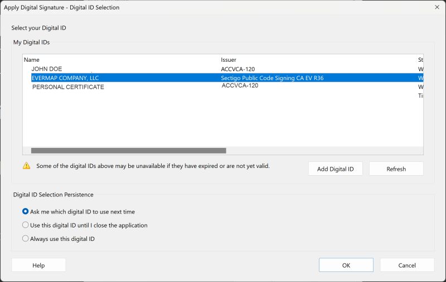Image resolution: width=446 pixels, height=282 pixels.
Task: Pick the PERSONAL CERTIFICATE entry
Action: (x=68, y=87)
